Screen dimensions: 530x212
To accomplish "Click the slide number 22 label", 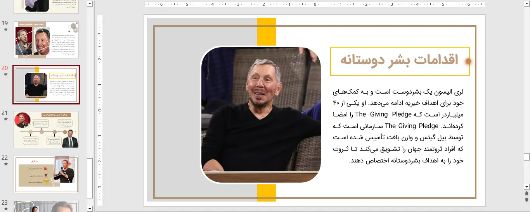I will pos(5,158).
